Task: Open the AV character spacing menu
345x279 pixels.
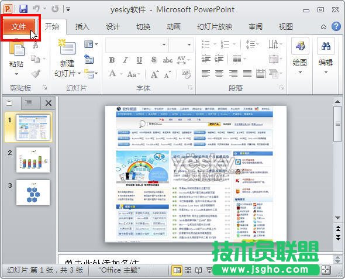Action: coord(183,60)
